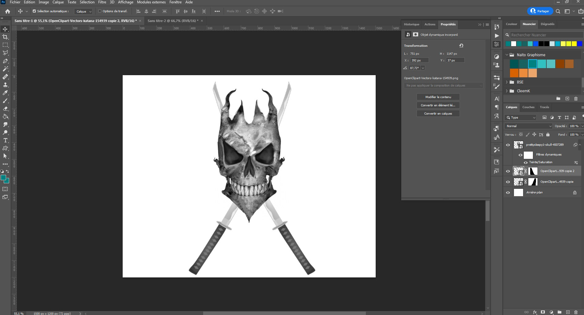Select the Move tool in the toolbar
The height and width of the screenshot is (315, 584).
[5, 29]
